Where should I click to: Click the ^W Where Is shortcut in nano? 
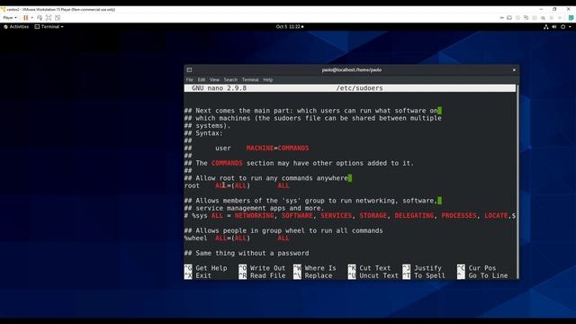coord(315,268)
